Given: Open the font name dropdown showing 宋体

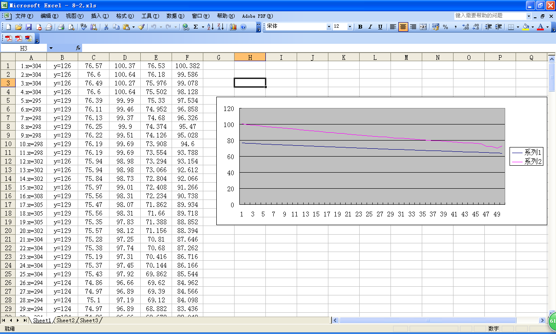Looking at the screenshot, I should pyautogui.click(x=329, y=27).
